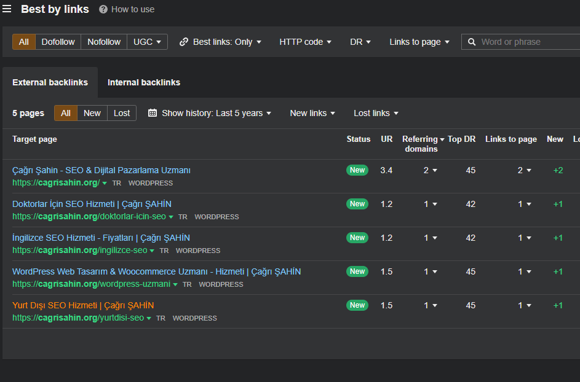The height and width of the screenshot is (382, 580).
Task: Click New status badge in homepage row
Action: pos(357,170)
